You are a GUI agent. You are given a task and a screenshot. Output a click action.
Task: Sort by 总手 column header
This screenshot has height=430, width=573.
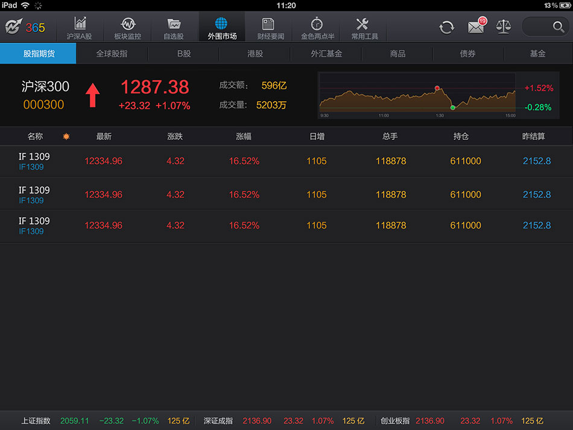point(390,136)
